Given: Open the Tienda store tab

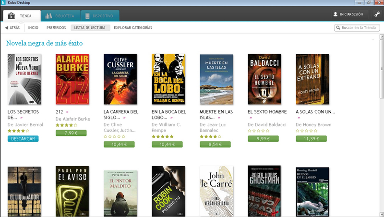Looking at the screenshot, I should click(22, 16).
